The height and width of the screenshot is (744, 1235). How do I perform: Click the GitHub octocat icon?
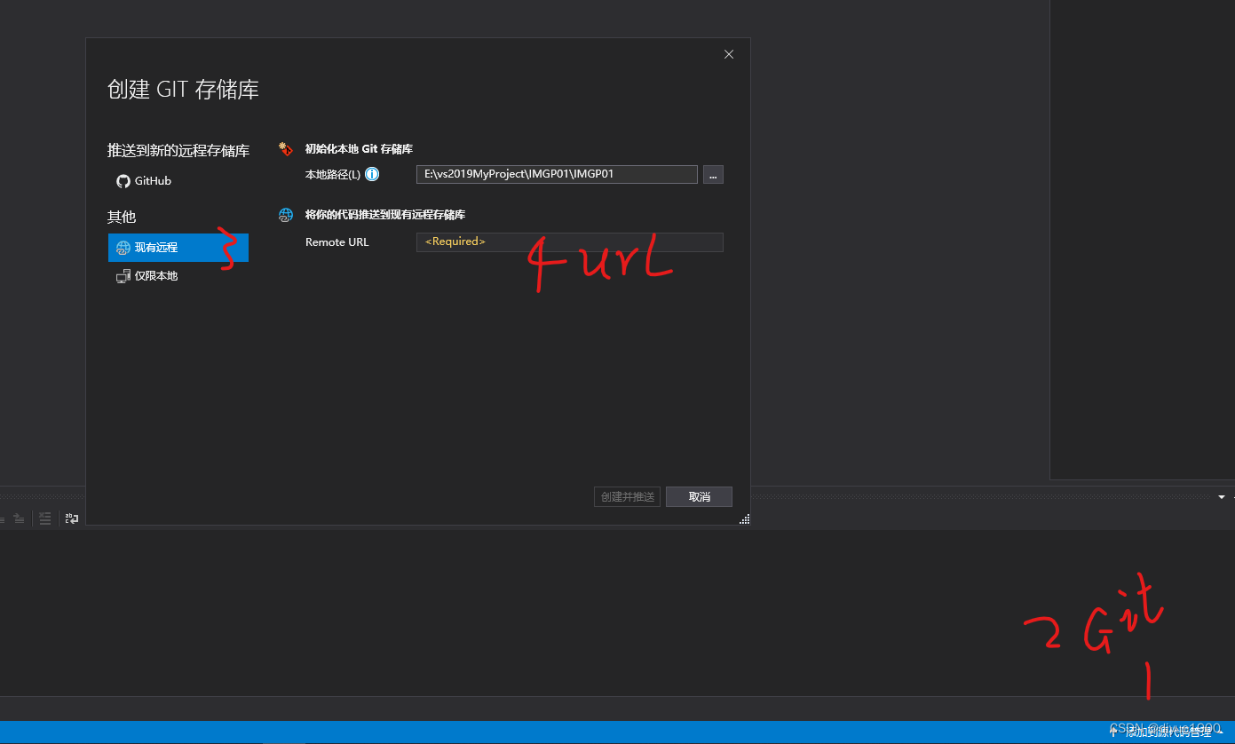123,181
